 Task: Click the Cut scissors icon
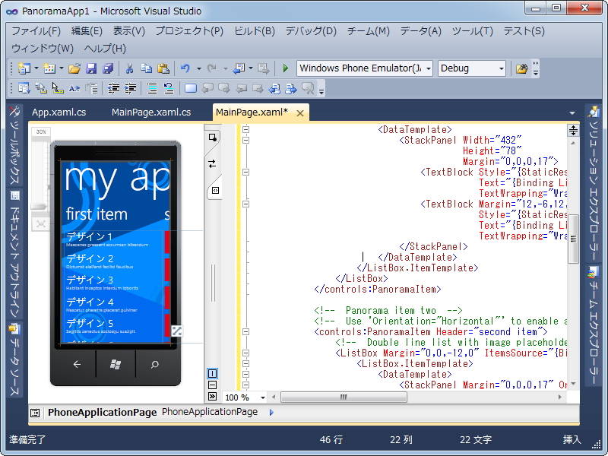click(129, 68)
